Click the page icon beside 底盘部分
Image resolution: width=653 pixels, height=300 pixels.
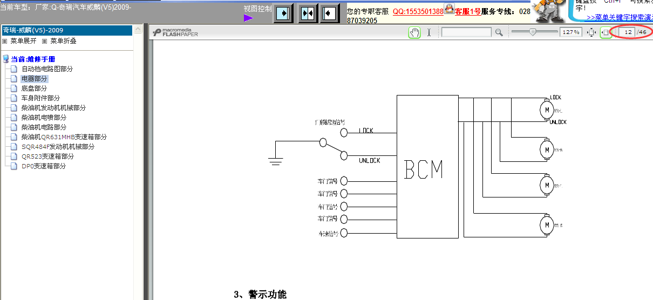click(14, 88)
